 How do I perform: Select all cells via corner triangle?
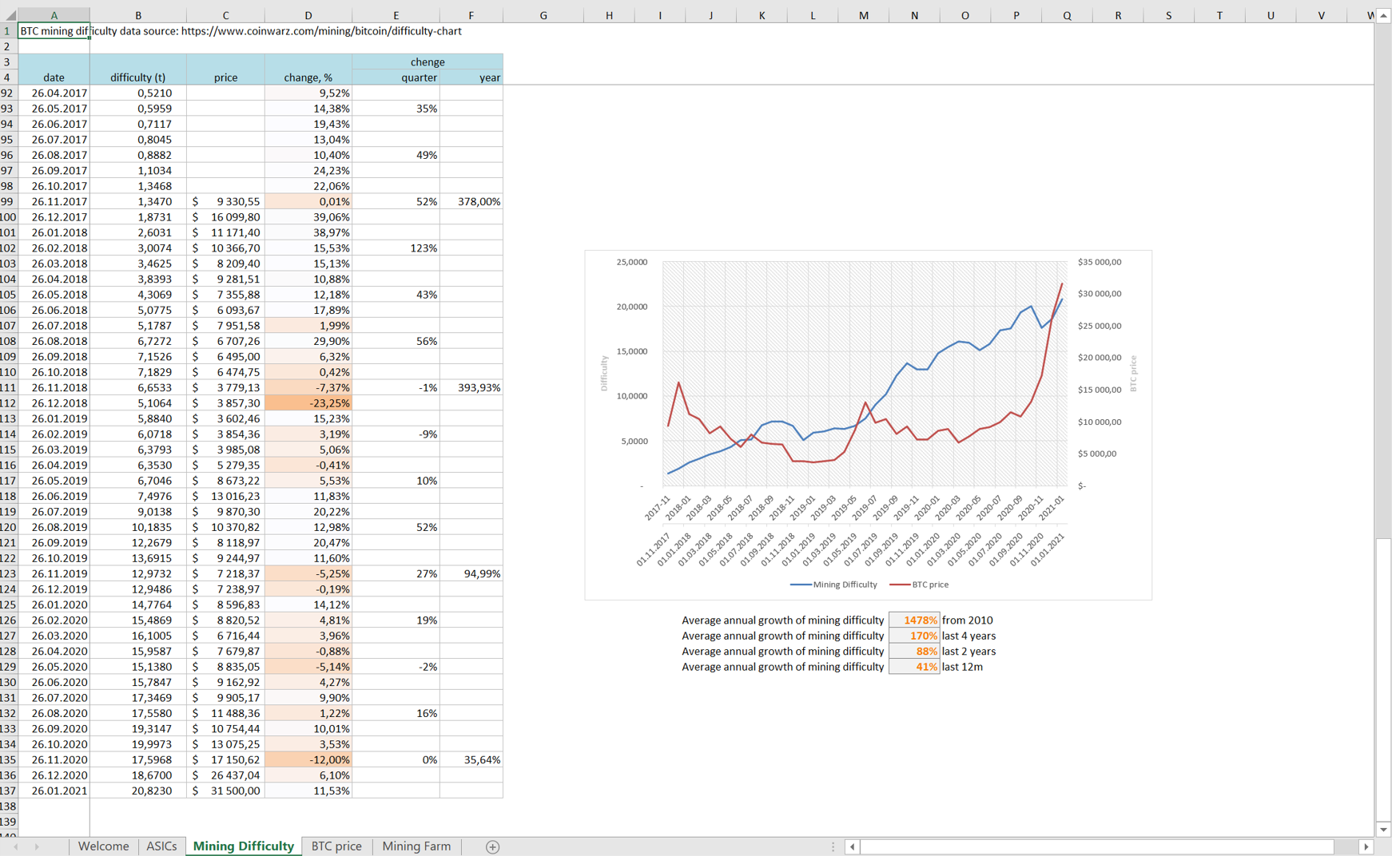point(9,15)
